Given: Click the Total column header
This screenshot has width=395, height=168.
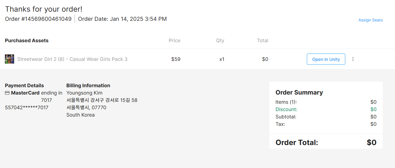Looking at the screenshot, I should [x=263, y=40].
